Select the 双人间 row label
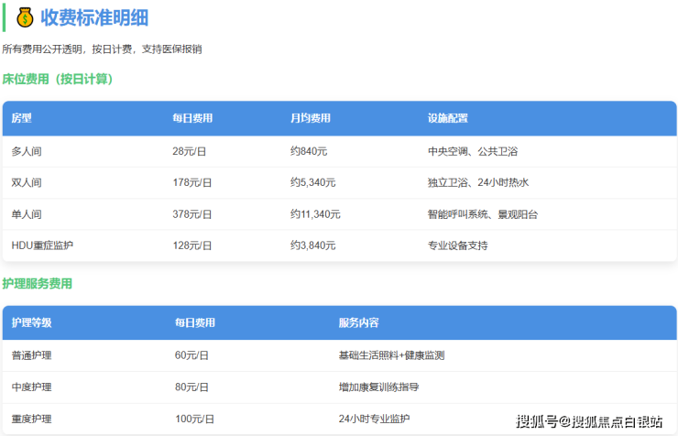 pyautogui.click(x=27, y=182)
